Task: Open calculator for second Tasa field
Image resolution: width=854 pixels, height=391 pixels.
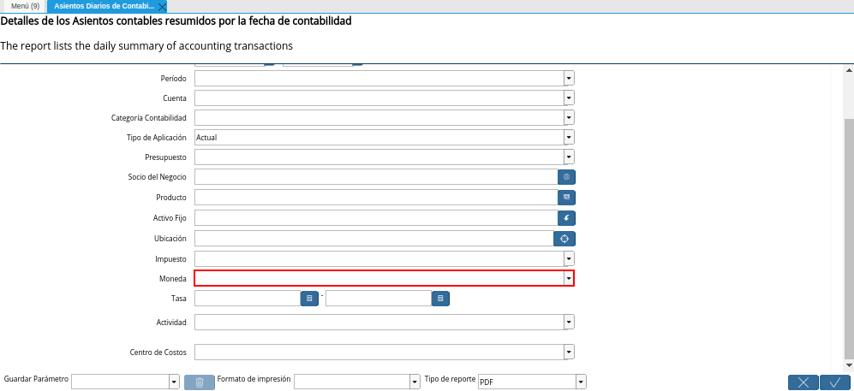Action: (440, 299)
